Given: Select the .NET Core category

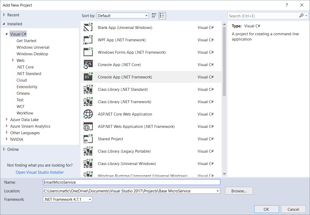Looking at the screenshot, I should pos(25,67).
